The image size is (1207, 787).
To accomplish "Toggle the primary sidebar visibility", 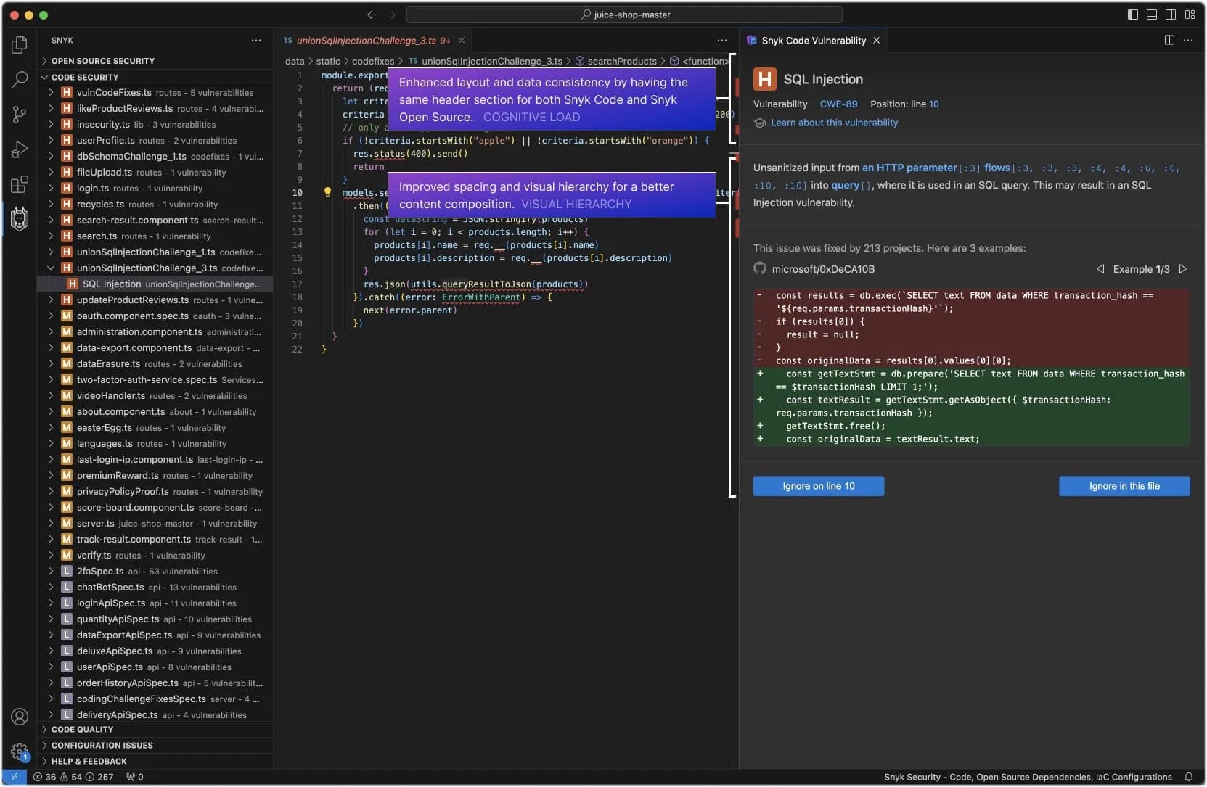I will (x=1133, y=15).
